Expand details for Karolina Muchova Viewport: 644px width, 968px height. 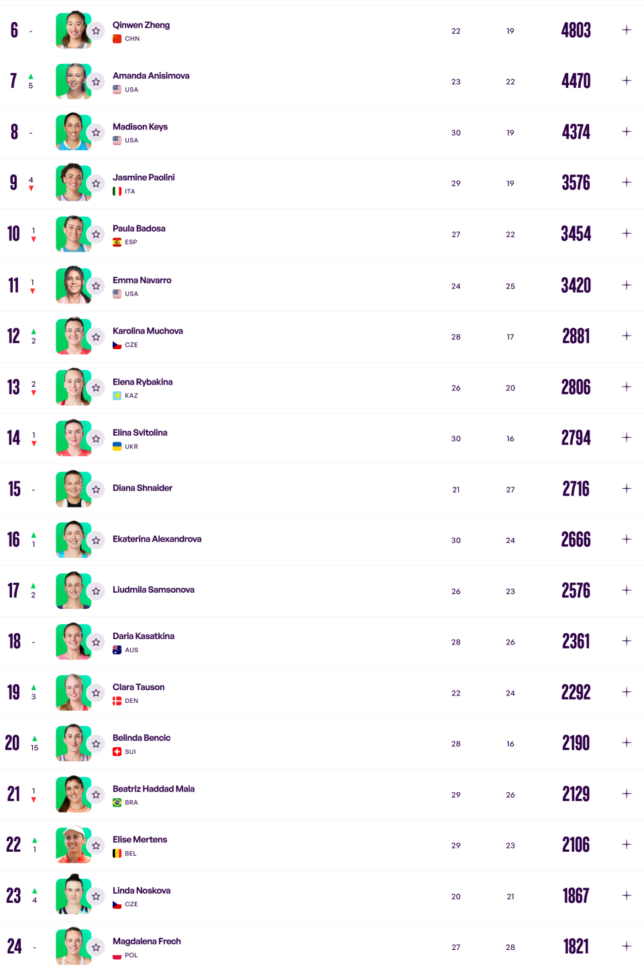click(627, 336)
